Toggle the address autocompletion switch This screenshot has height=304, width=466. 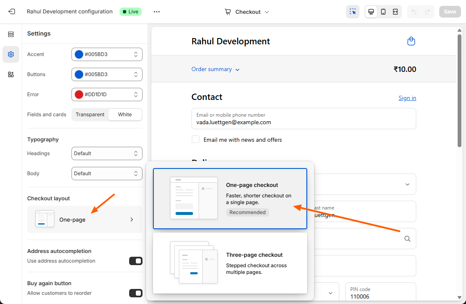coord(136,261)
